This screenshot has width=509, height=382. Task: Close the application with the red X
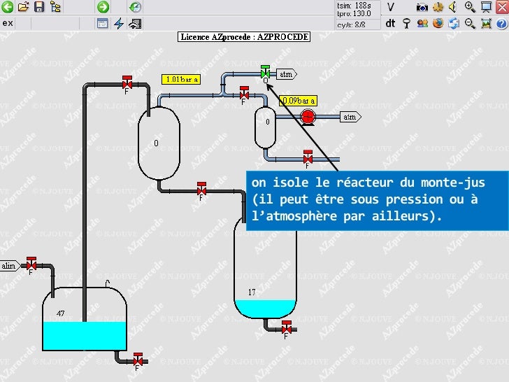point(502,7)
